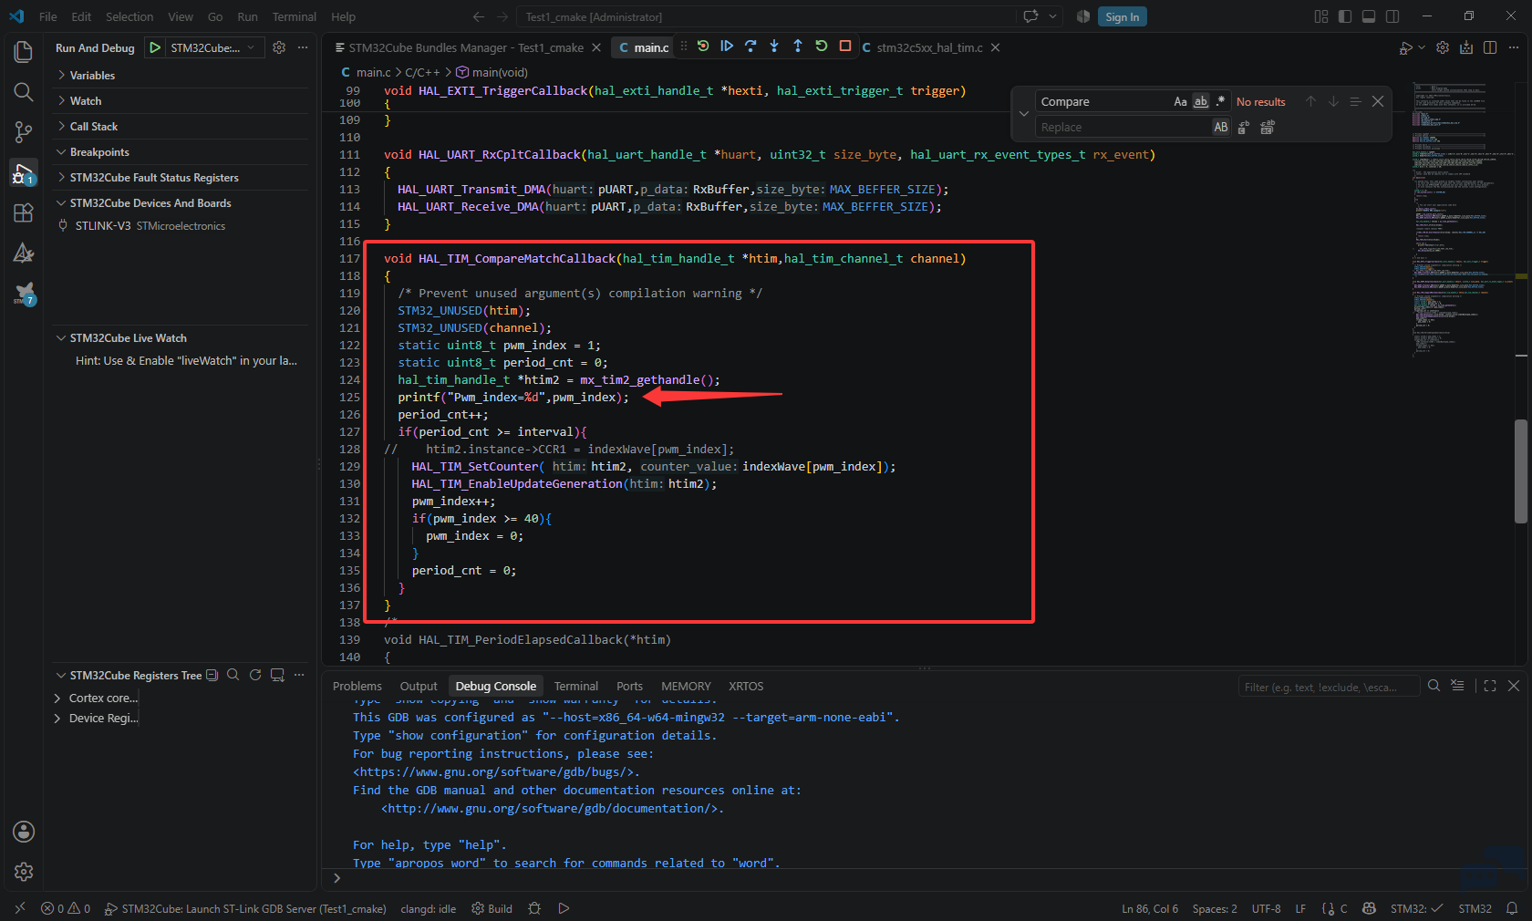The width and height of the screenshot is (1532, 921).
Task: Click the debug Continue button
Action: pyautogui.click(x=727, y=47)
